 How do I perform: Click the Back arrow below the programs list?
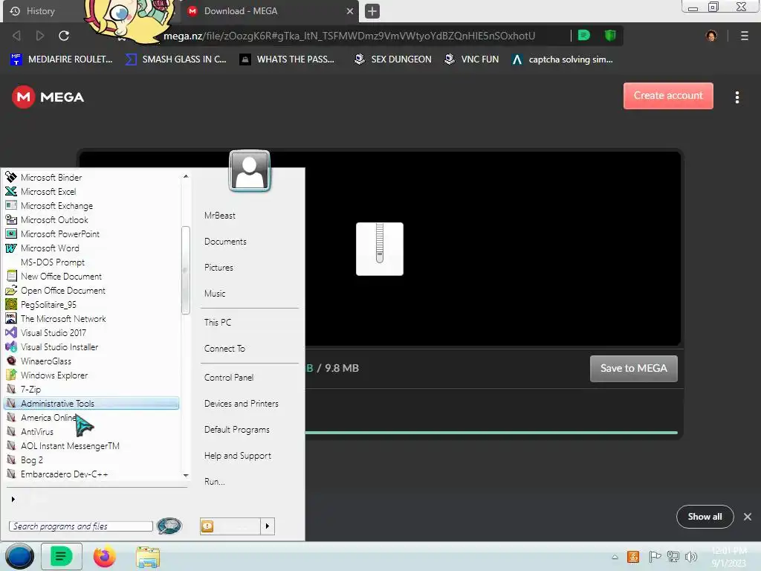click(x=13, y=499)
